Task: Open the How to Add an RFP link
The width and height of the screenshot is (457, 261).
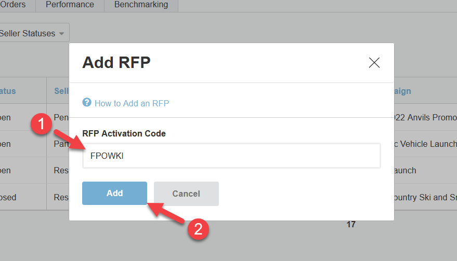Action: click(132, 103)
